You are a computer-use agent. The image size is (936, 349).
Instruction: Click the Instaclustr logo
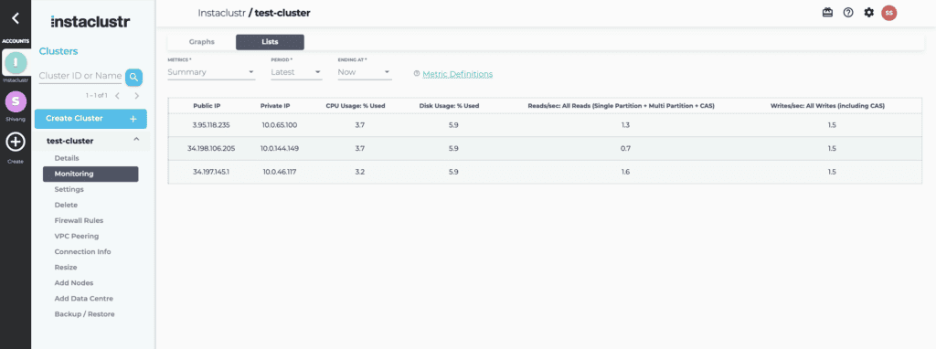[90, 22]
